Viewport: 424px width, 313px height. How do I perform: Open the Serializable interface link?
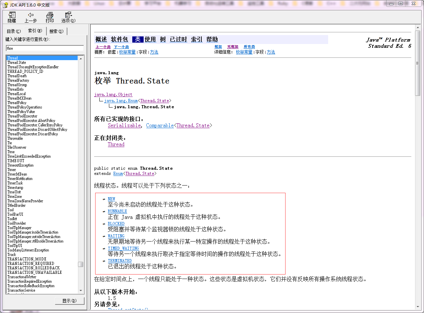tap(124, 125)
